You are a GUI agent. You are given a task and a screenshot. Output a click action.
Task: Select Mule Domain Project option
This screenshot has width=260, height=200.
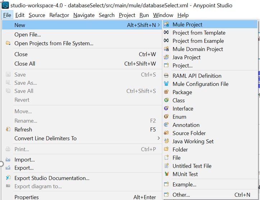pyautogui.click(x=198, y=49)
